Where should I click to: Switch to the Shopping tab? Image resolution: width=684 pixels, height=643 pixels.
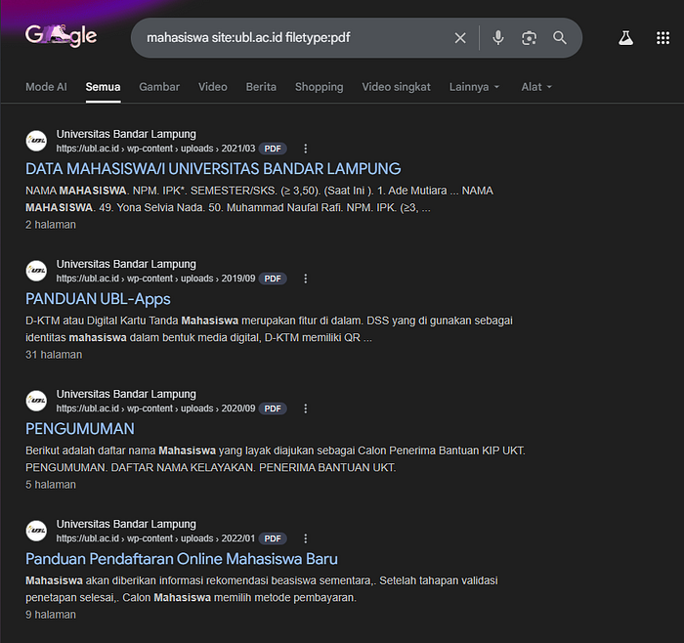(319, 87)
